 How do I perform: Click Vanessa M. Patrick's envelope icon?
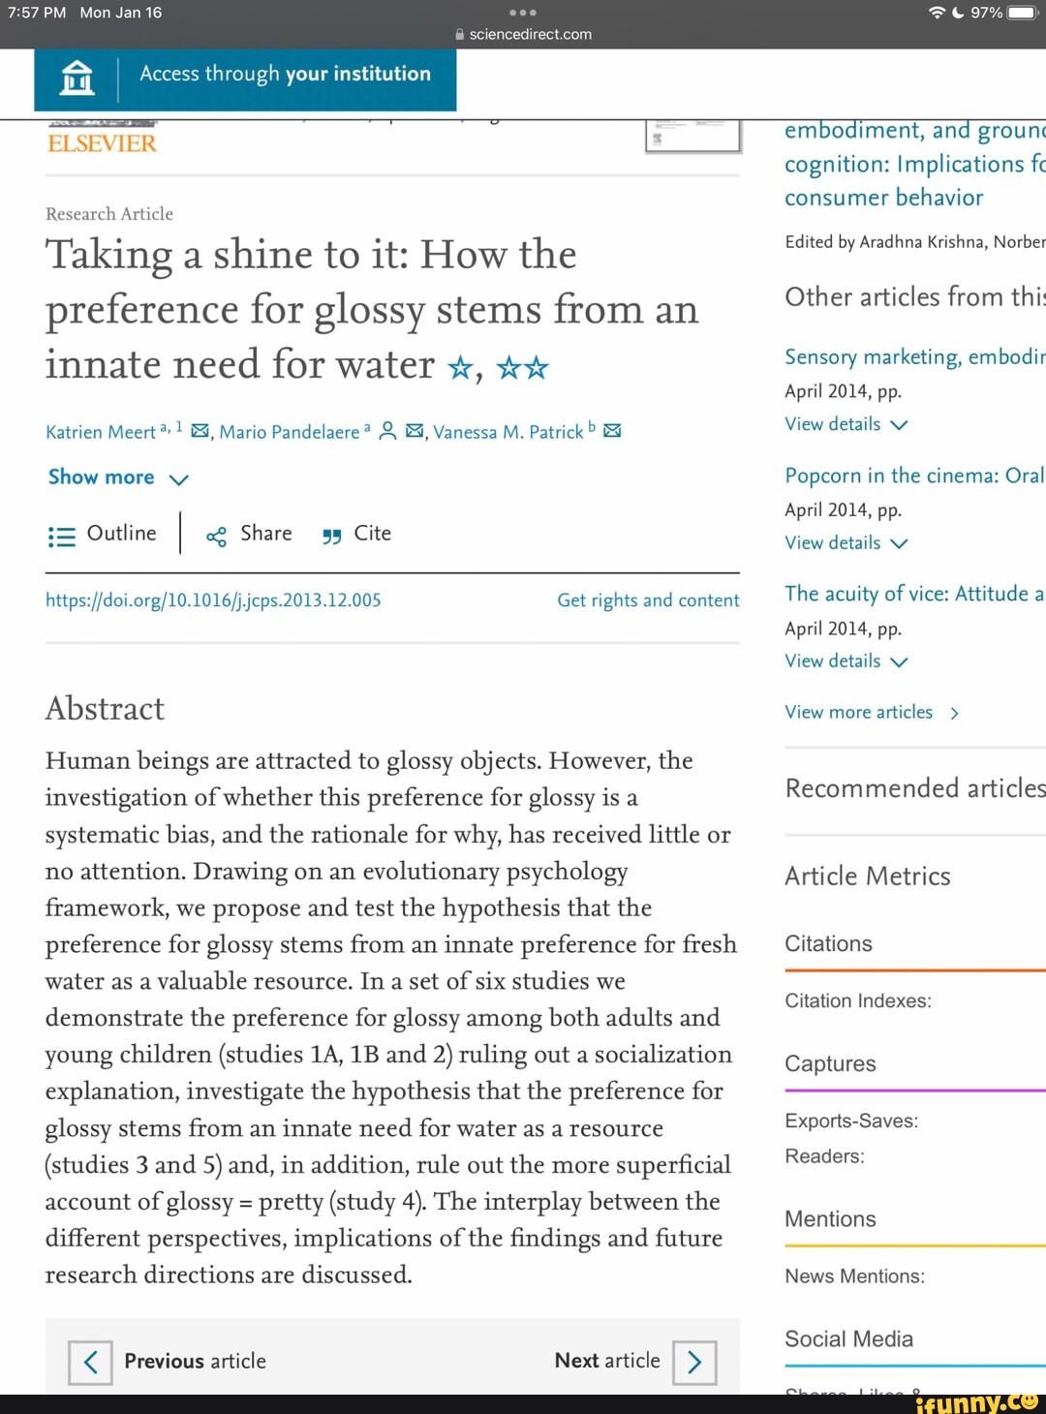point(612,431)
